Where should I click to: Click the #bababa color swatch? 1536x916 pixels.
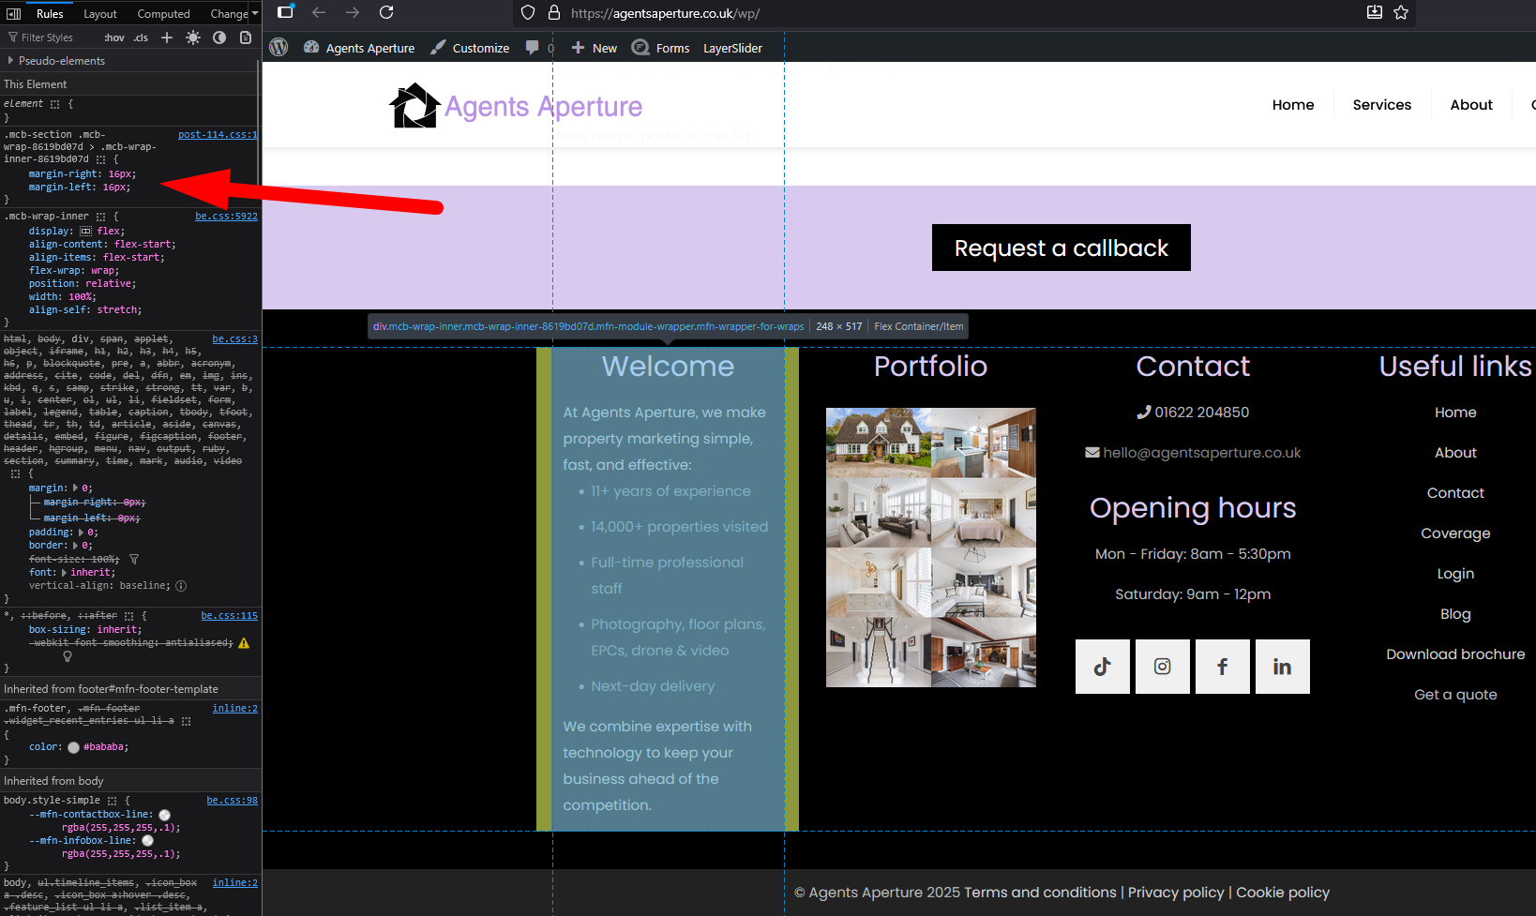pyautogui.click(x=73, y=747)
